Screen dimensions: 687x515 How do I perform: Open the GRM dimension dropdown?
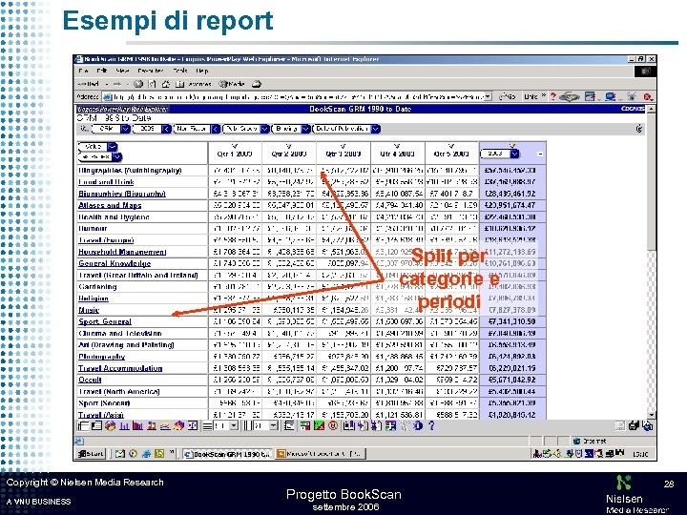(x=125, y=129)
